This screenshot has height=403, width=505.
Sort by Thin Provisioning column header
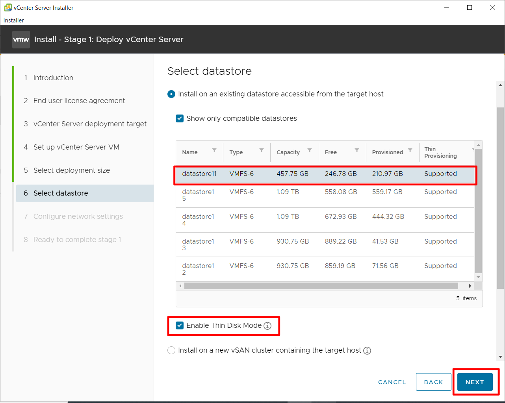tap(440, 152)
